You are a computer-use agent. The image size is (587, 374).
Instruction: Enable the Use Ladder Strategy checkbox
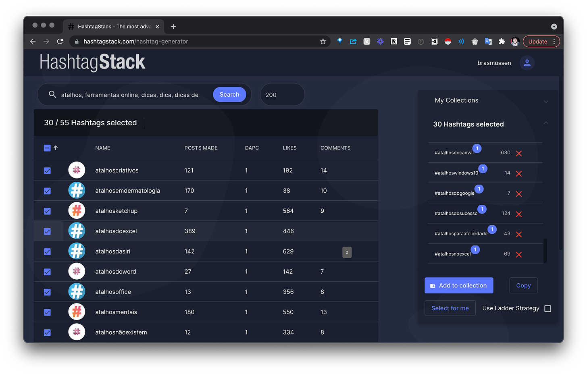[x=547, y=308]
